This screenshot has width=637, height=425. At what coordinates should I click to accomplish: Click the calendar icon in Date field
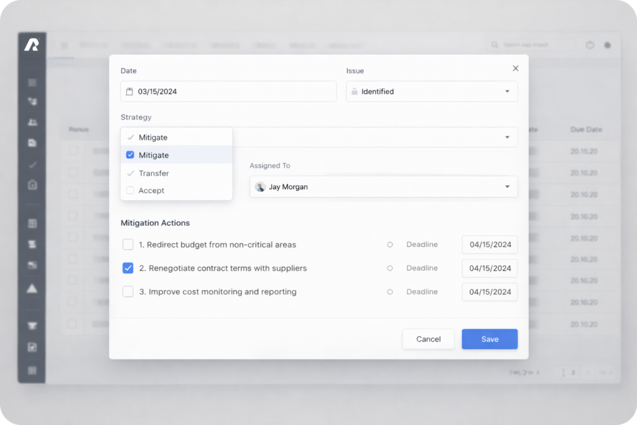(129, 91)
